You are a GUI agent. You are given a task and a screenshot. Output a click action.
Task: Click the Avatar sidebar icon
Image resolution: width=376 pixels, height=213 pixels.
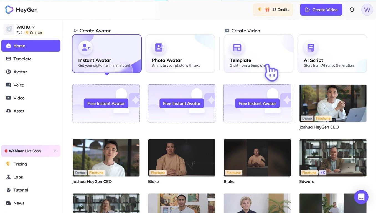[x=8, y=72]
